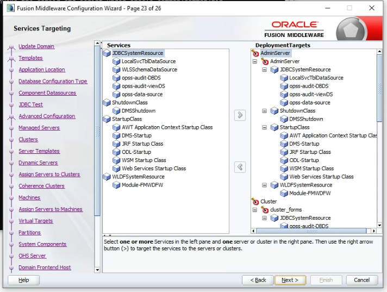Open Assign Servers to Machines step

click(51, 209)
